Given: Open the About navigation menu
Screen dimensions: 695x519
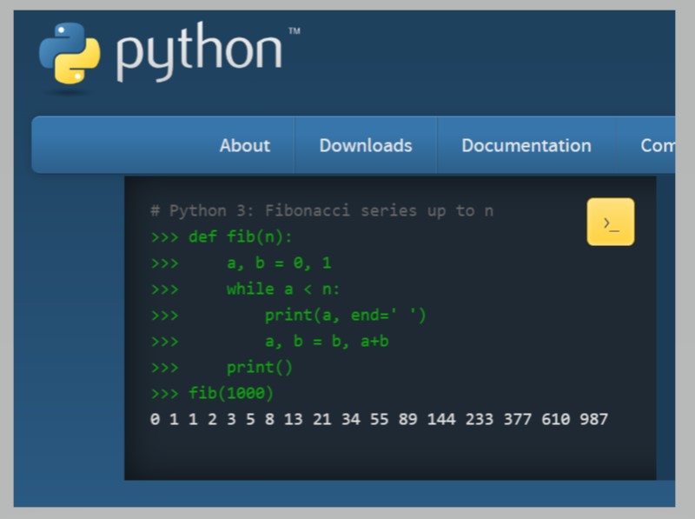Looking at the screenshot, I should [x=244, y=145].
